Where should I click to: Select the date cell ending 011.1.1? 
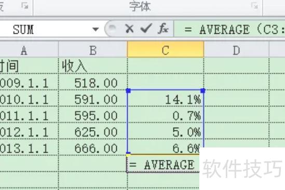29,115
